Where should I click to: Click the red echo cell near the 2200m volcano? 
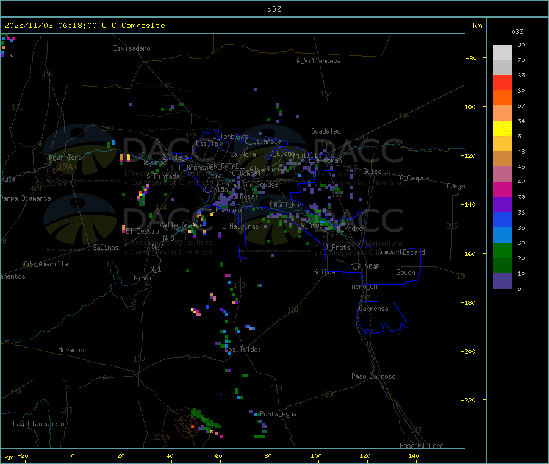192,427
